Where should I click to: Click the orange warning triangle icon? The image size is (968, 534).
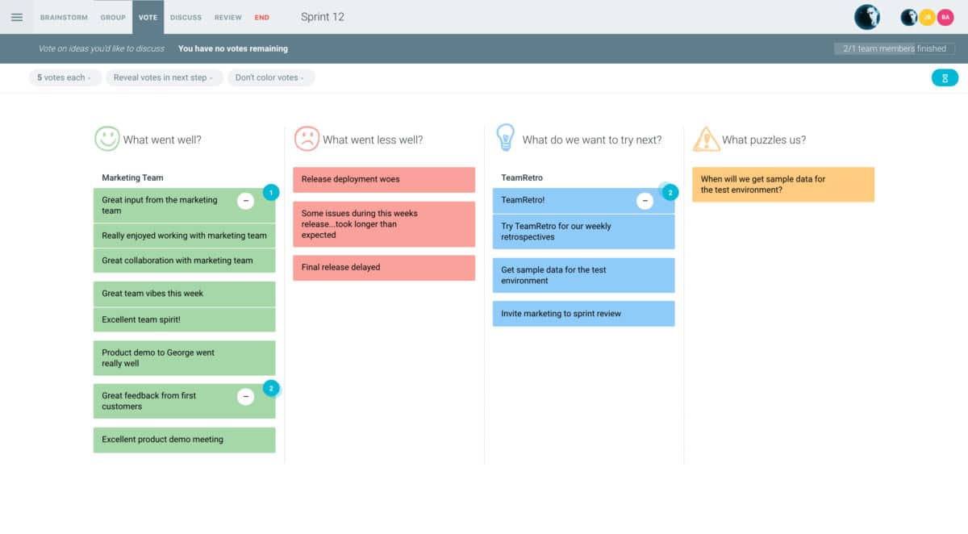(x=706, y=139)
